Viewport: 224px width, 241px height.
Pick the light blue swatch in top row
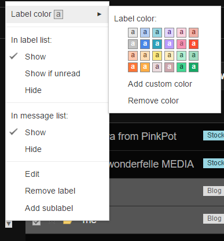(x=145, y=32)
